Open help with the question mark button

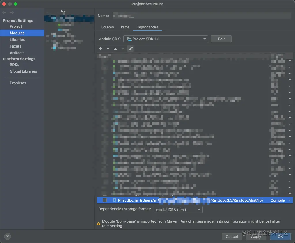pos(7,236)
